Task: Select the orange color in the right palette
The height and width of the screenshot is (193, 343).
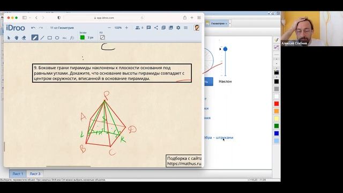Action: coord(277,111)
